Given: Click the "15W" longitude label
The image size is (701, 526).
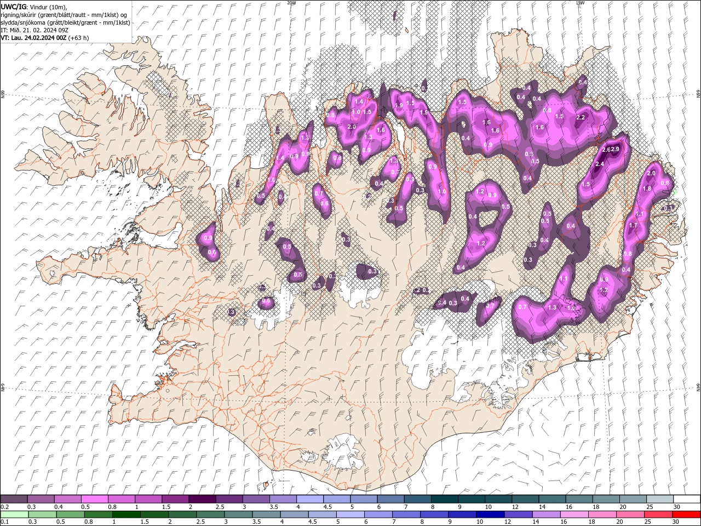Looking at the screenshot, I should 580,3.
